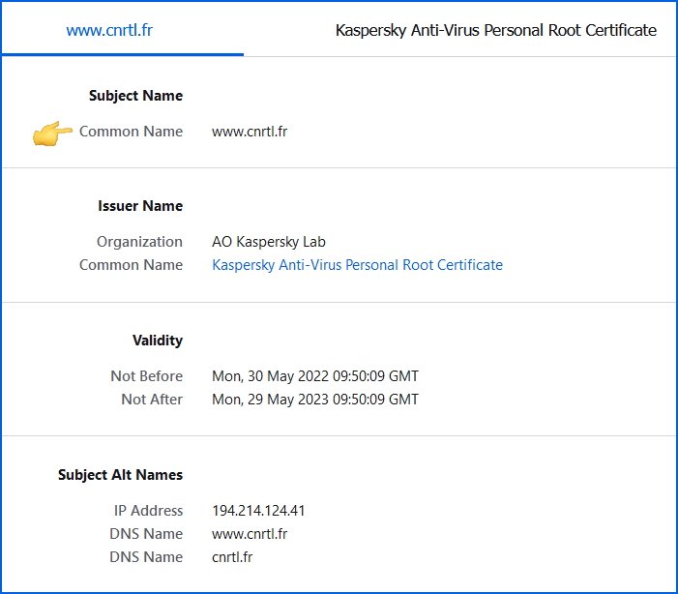Click the Not Before field label
This screenshot has height=594, width=678.
click(147, 376)
